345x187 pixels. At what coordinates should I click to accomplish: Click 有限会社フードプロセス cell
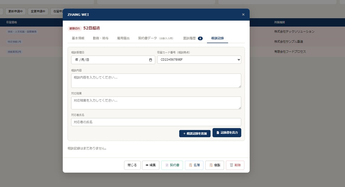pos(290,52)
